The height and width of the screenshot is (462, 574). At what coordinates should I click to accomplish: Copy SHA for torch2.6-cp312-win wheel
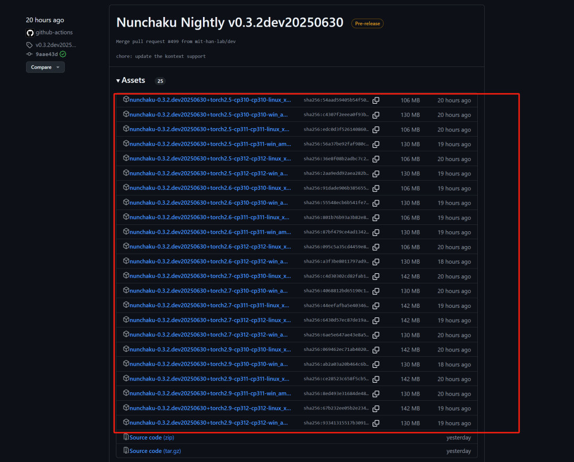(x=376, y=262)
